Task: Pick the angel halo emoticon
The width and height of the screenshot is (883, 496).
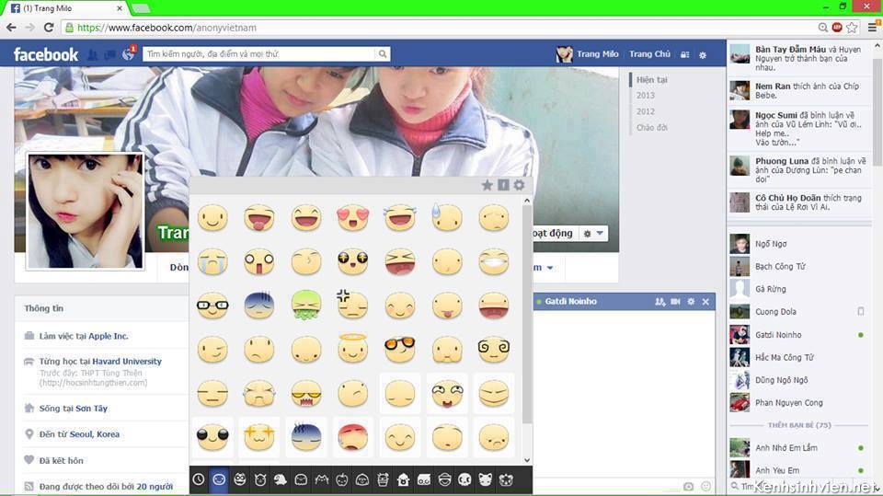Action: [x=353, y=349]
